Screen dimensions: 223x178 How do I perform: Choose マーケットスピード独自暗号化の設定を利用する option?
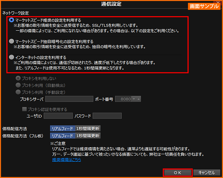click(x=11, y=41)
